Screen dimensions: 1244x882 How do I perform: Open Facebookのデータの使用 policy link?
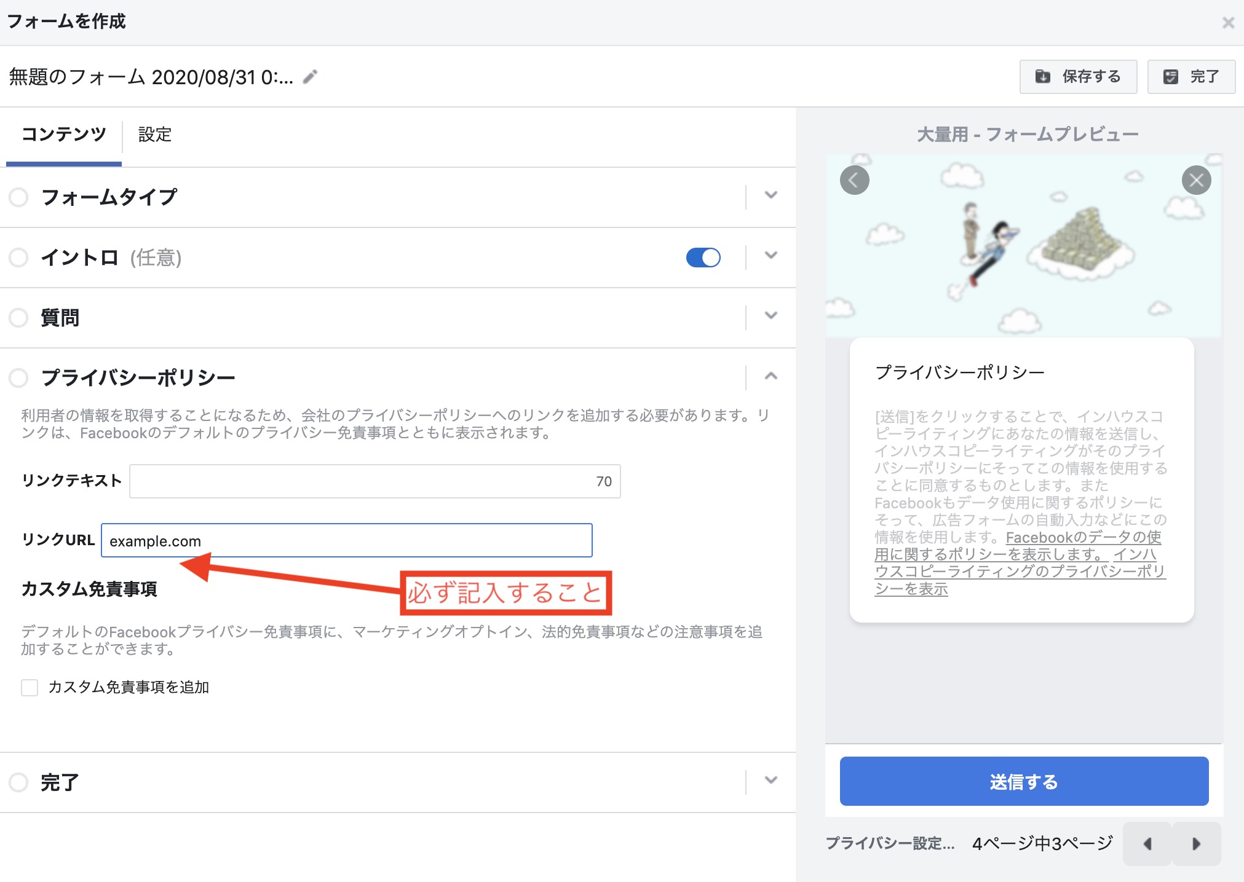[x=1083, y=538]
